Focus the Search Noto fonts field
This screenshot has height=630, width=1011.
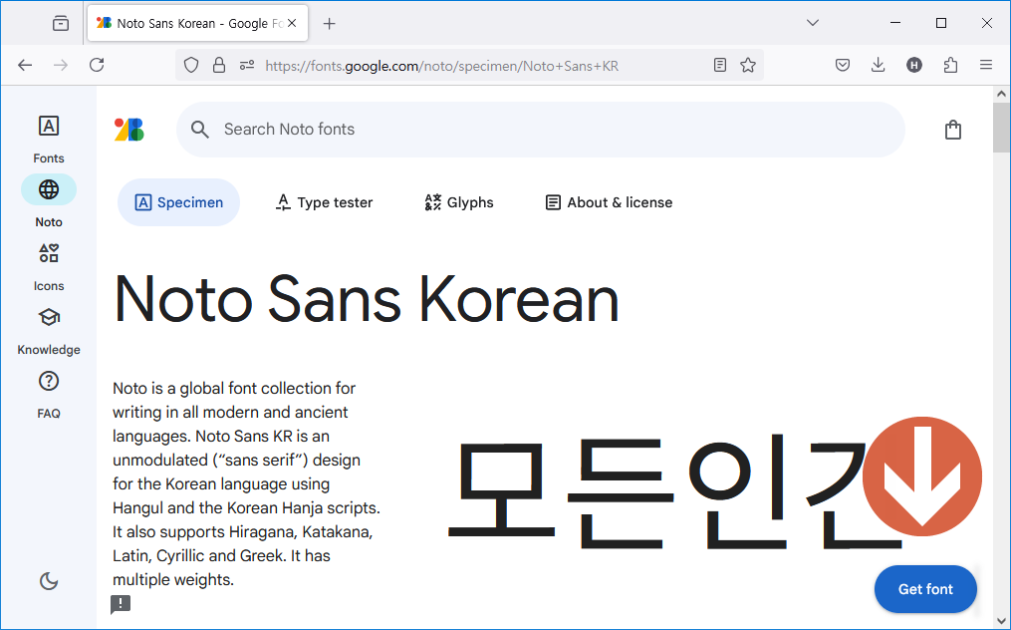540,130
